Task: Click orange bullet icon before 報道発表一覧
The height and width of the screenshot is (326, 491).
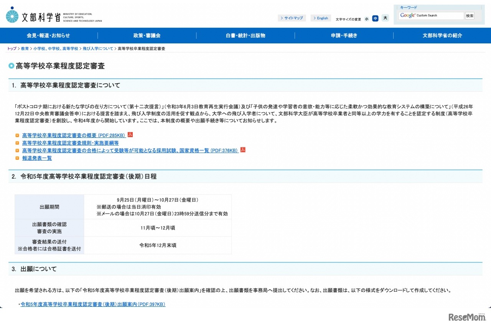Action: point(17,158)
